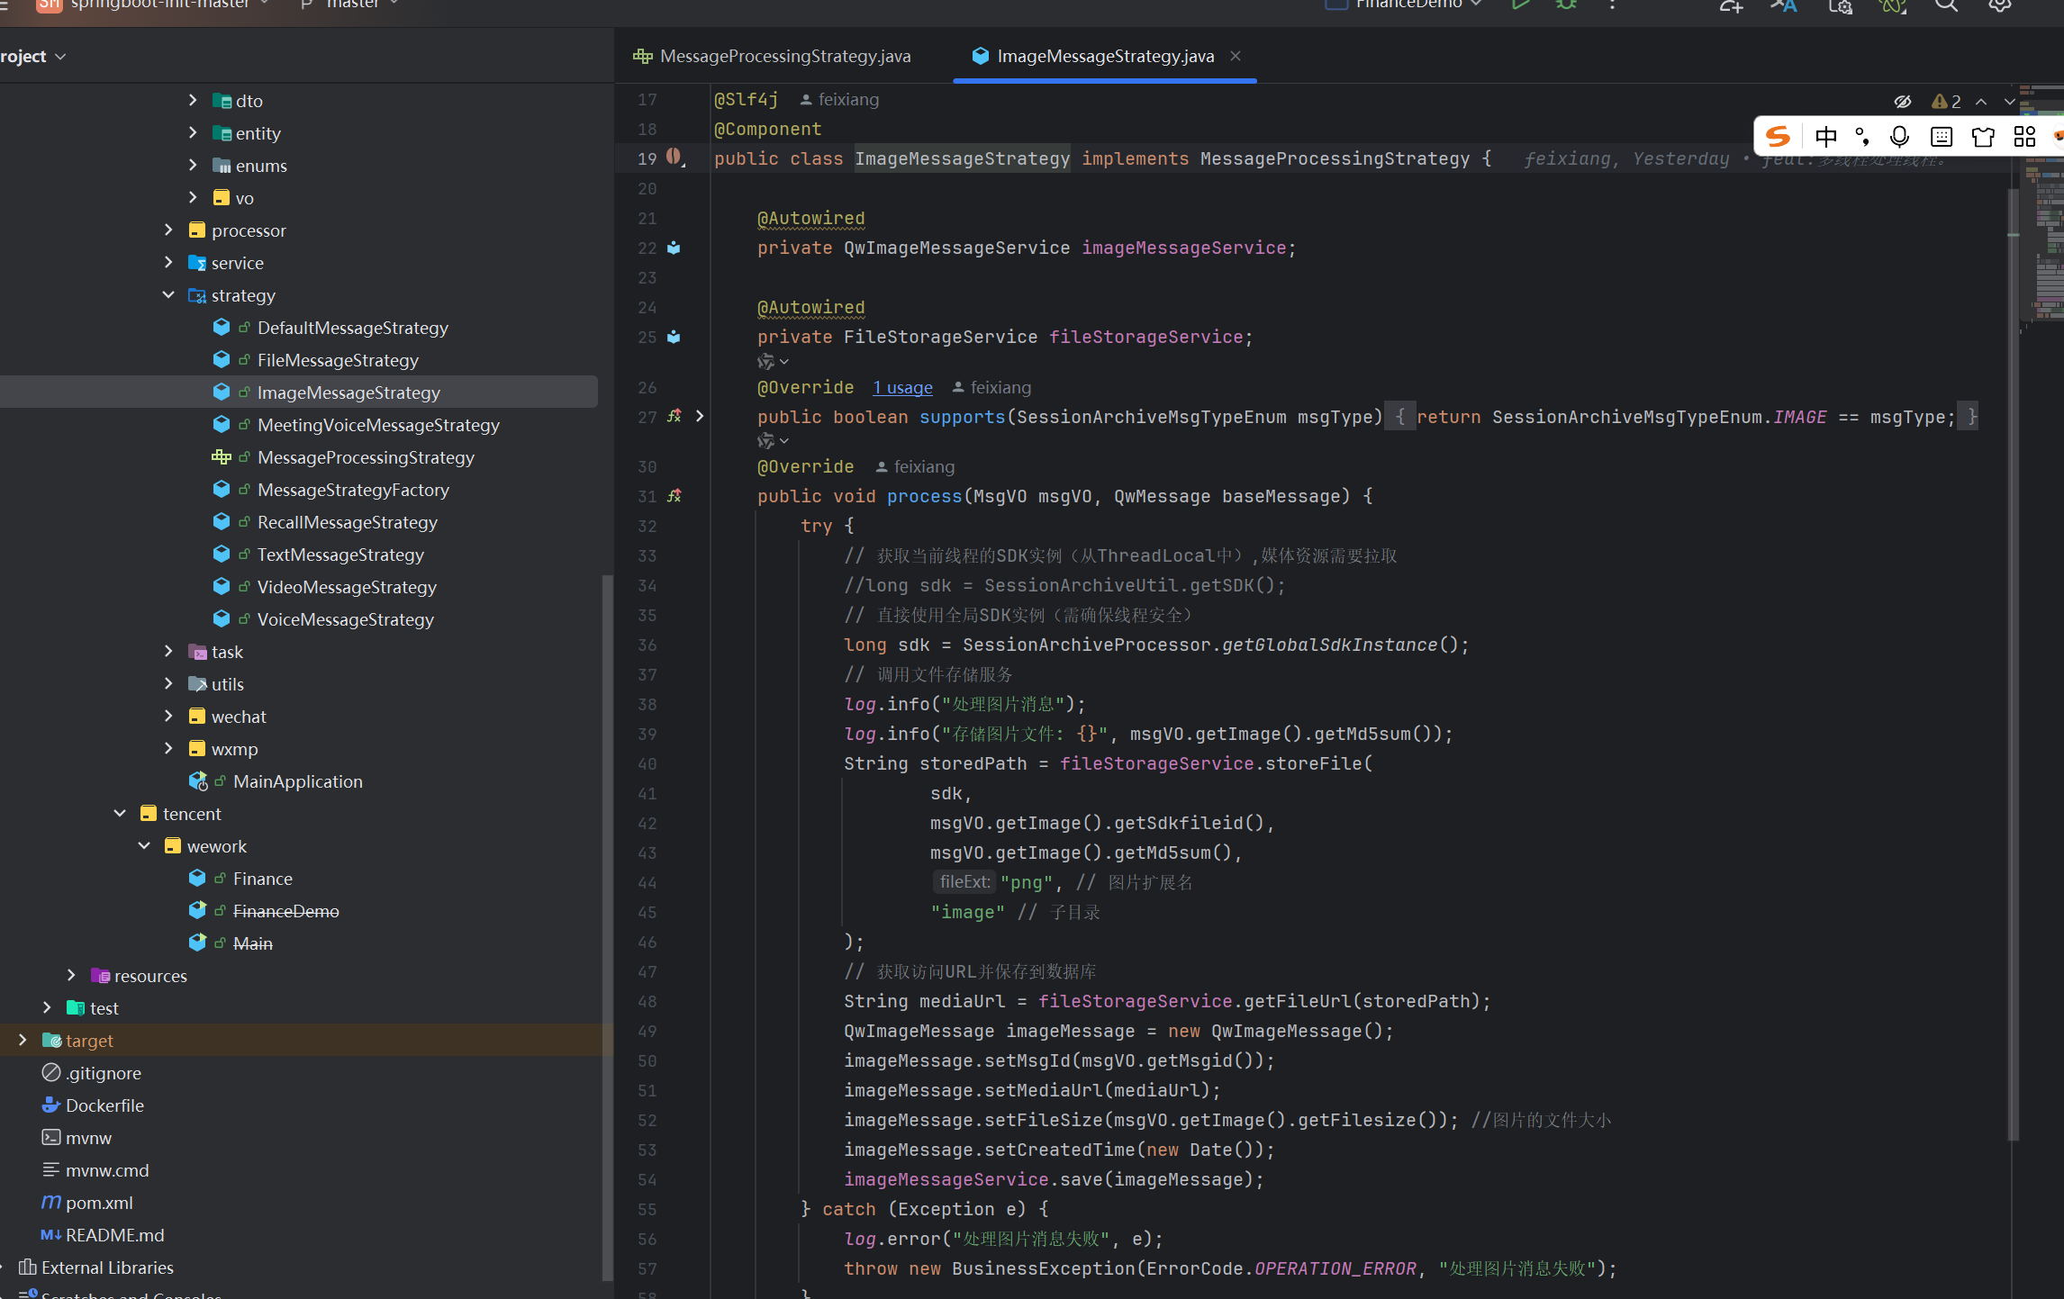Open the Dockerfile
This screenshot has height=1299, width=2064.
click(x=104, y=1105)
